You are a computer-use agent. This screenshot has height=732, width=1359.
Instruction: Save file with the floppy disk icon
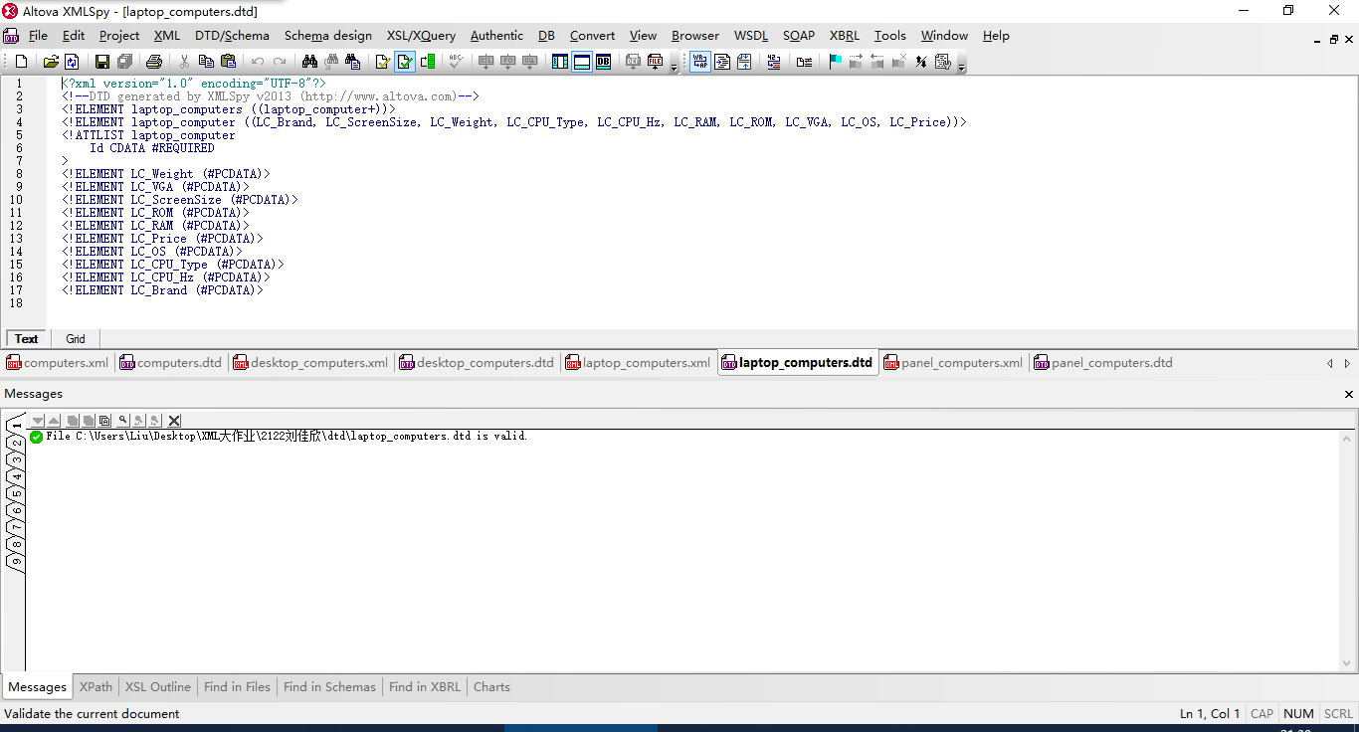[x=101, y=62]
